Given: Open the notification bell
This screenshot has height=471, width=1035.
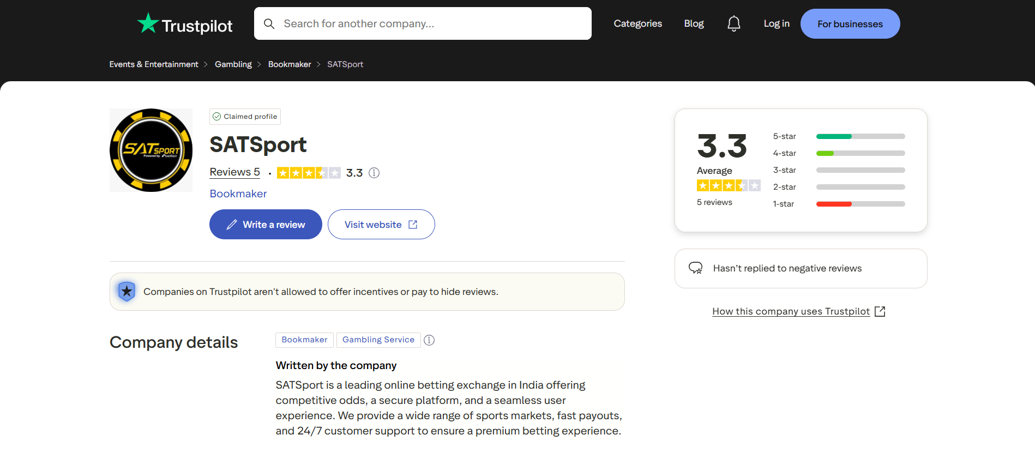Looking at the screenshot, I should [x=733, y=23].
